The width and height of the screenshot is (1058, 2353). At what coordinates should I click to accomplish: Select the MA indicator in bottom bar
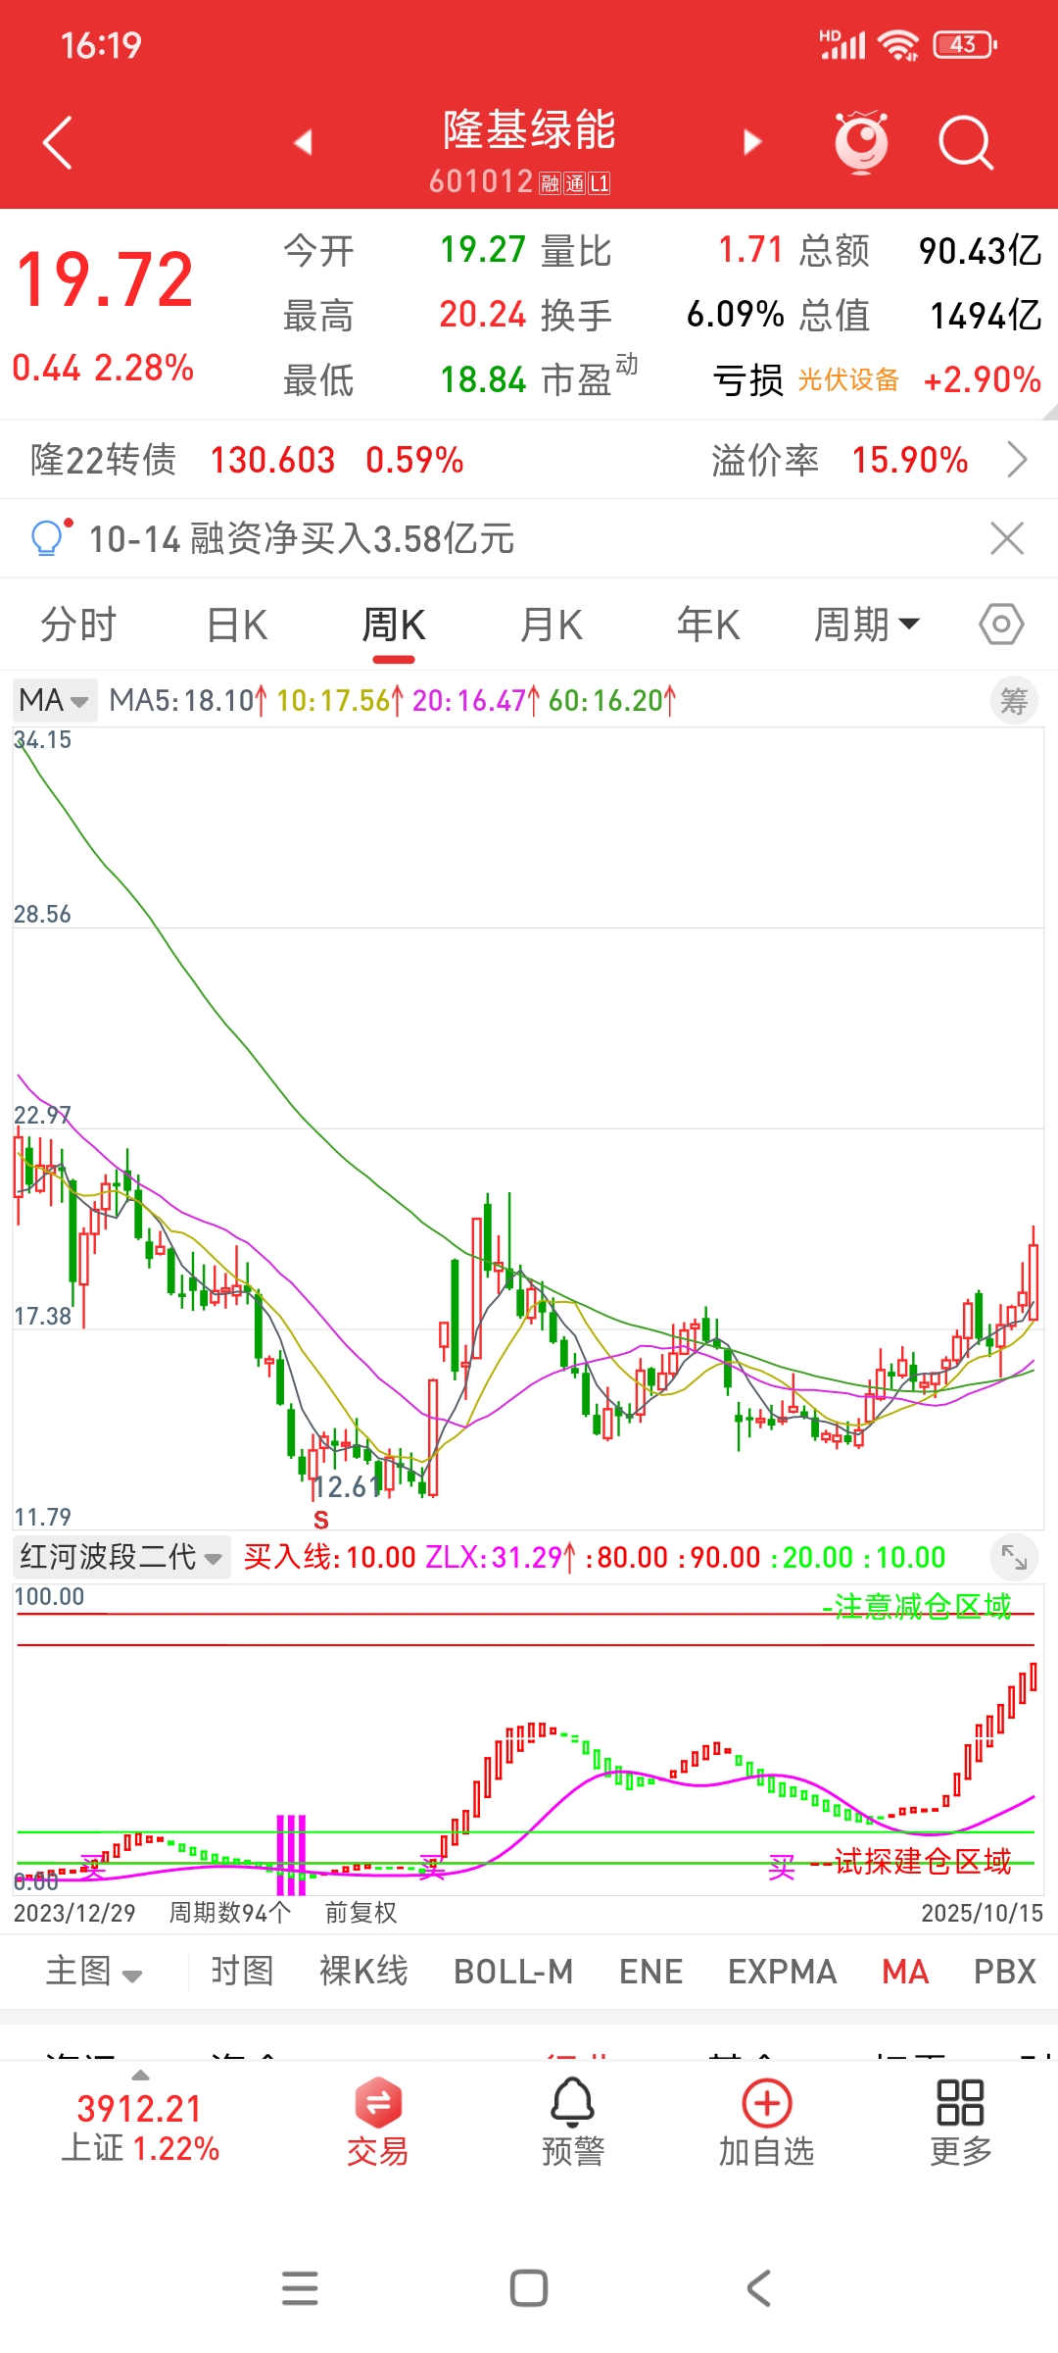(905, 1972)
